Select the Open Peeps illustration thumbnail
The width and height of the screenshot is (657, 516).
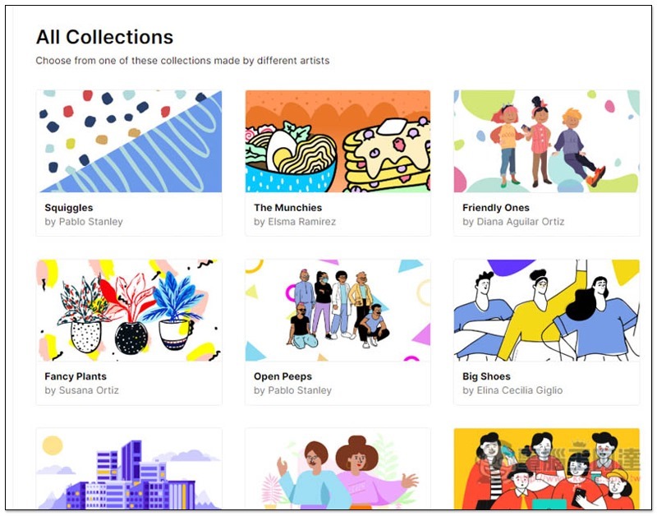338,311
